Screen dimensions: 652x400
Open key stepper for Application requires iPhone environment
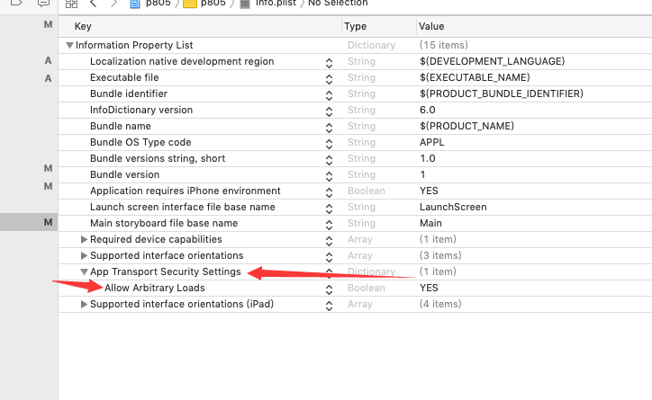[329, 192]
